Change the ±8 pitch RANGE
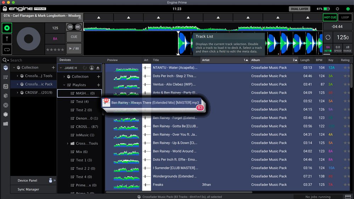 point(347,49)
